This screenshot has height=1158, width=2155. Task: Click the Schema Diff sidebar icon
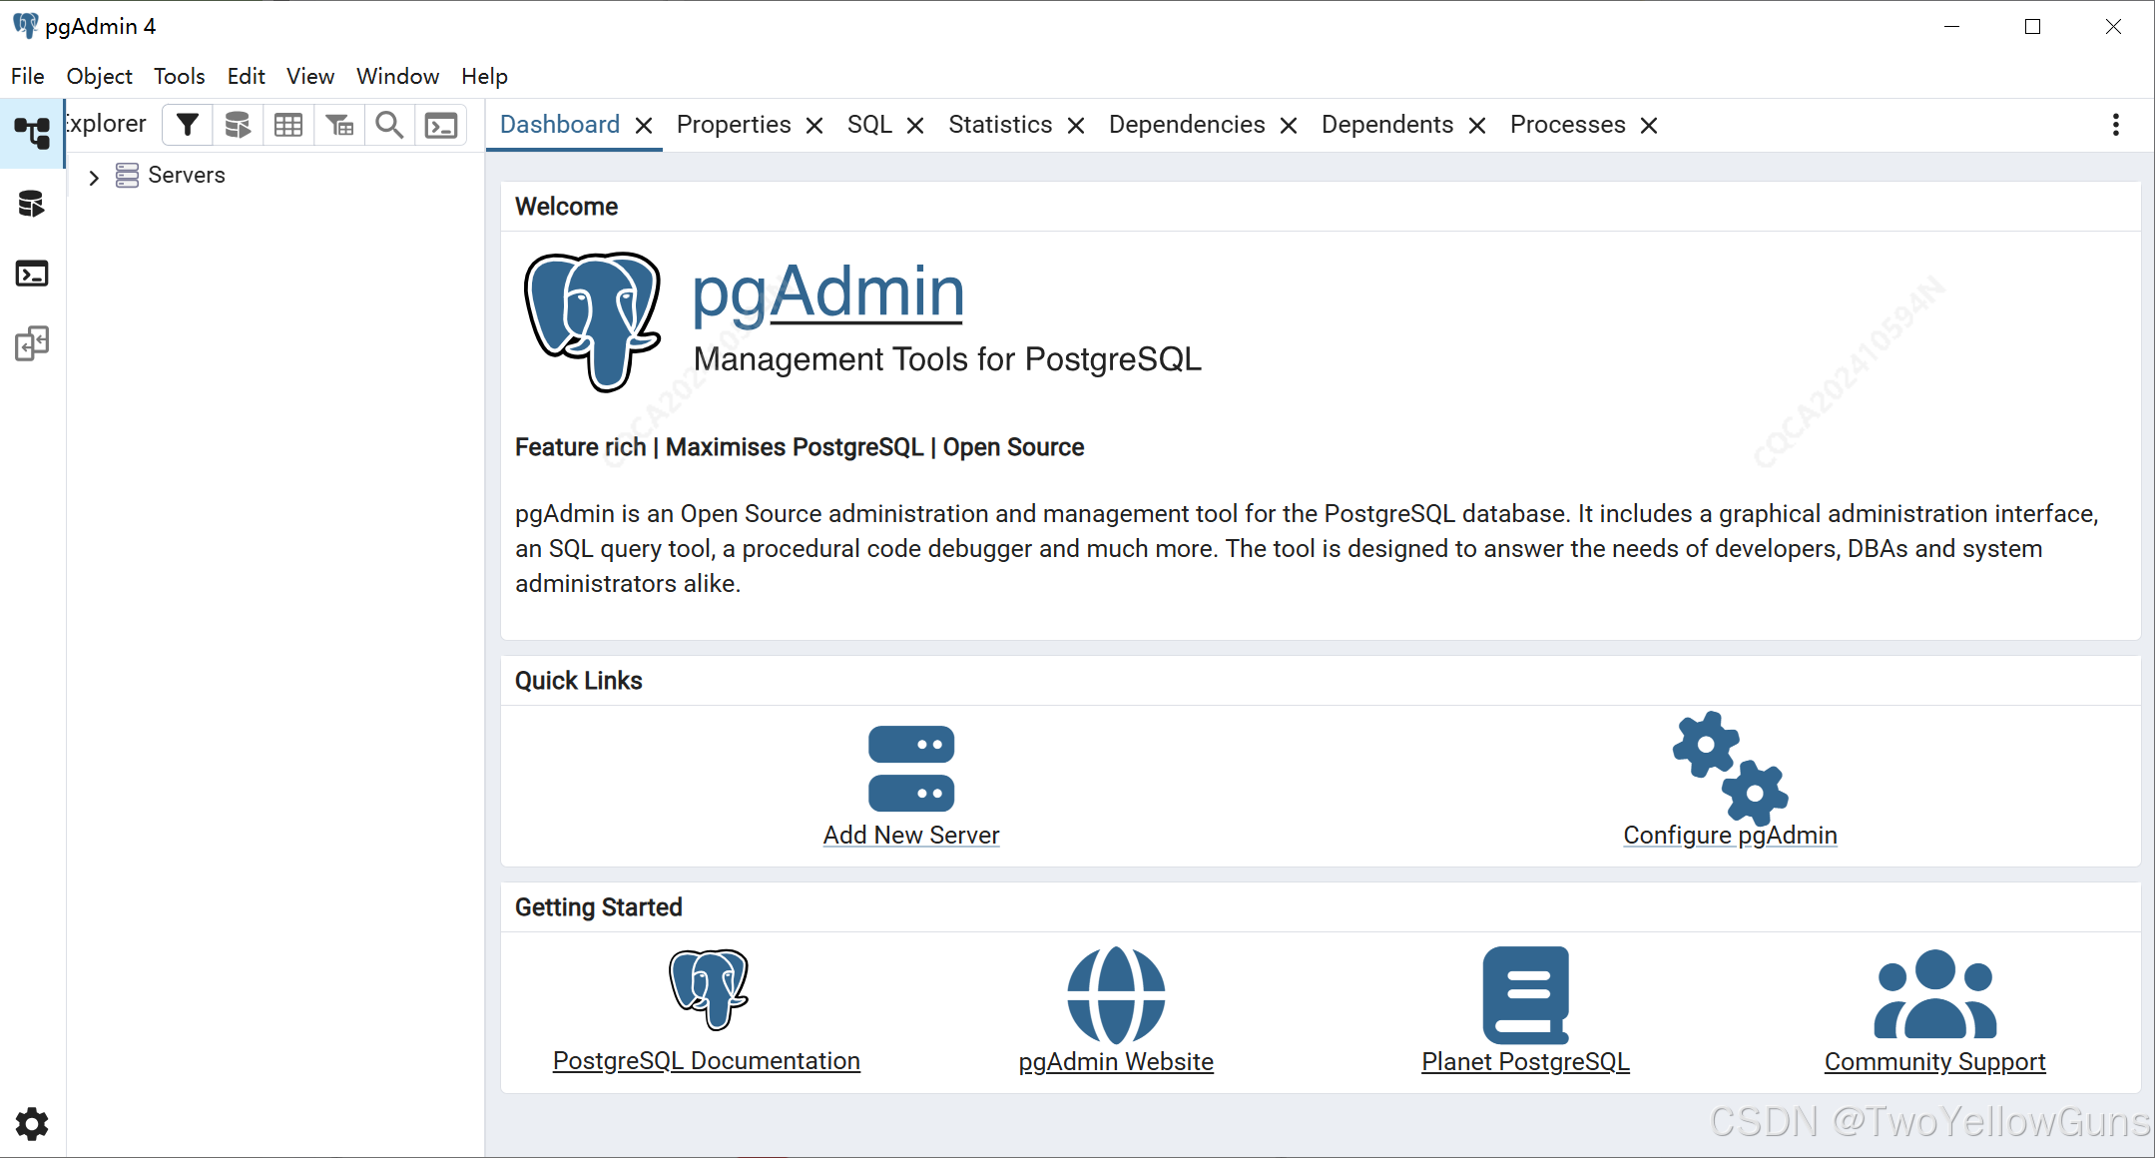(32, 343)
